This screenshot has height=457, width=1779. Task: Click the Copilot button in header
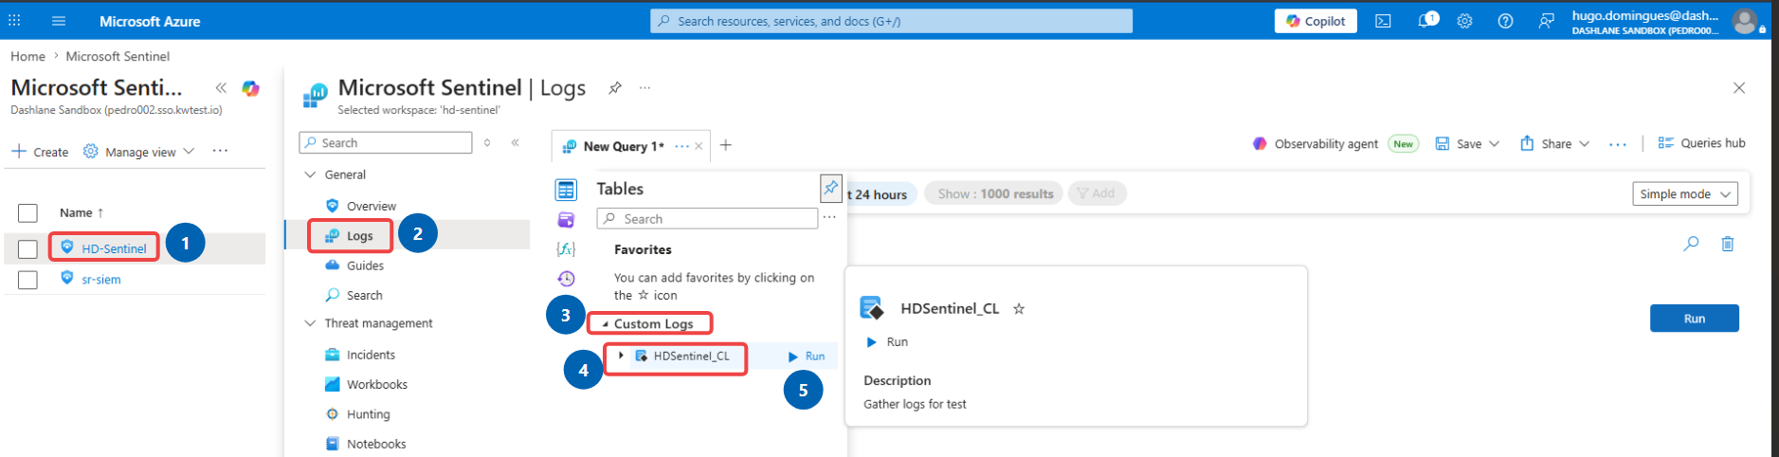tap(1316, 21)
